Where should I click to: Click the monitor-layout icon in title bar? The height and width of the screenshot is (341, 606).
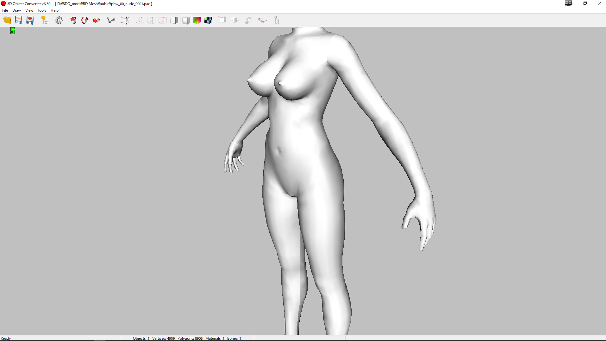pyautogui.click(x=568, y=3)
